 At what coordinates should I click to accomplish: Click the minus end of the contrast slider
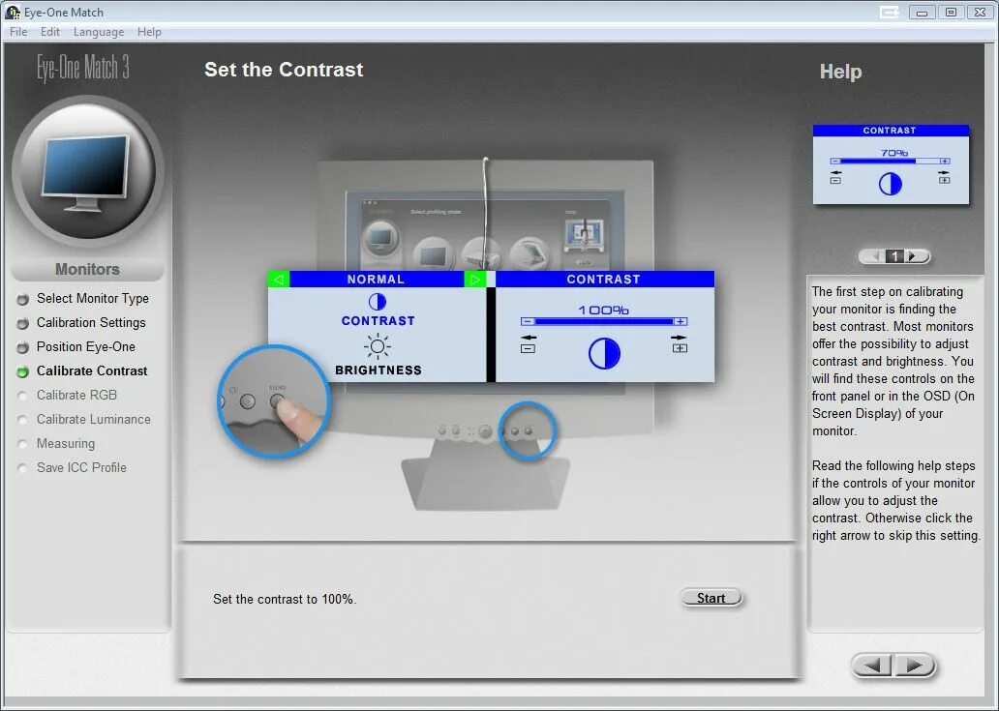[x=527, y=321]
